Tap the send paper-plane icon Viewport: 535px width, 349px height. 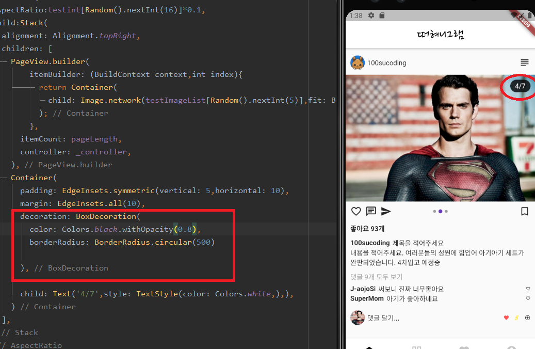click(x=386, y=211)
